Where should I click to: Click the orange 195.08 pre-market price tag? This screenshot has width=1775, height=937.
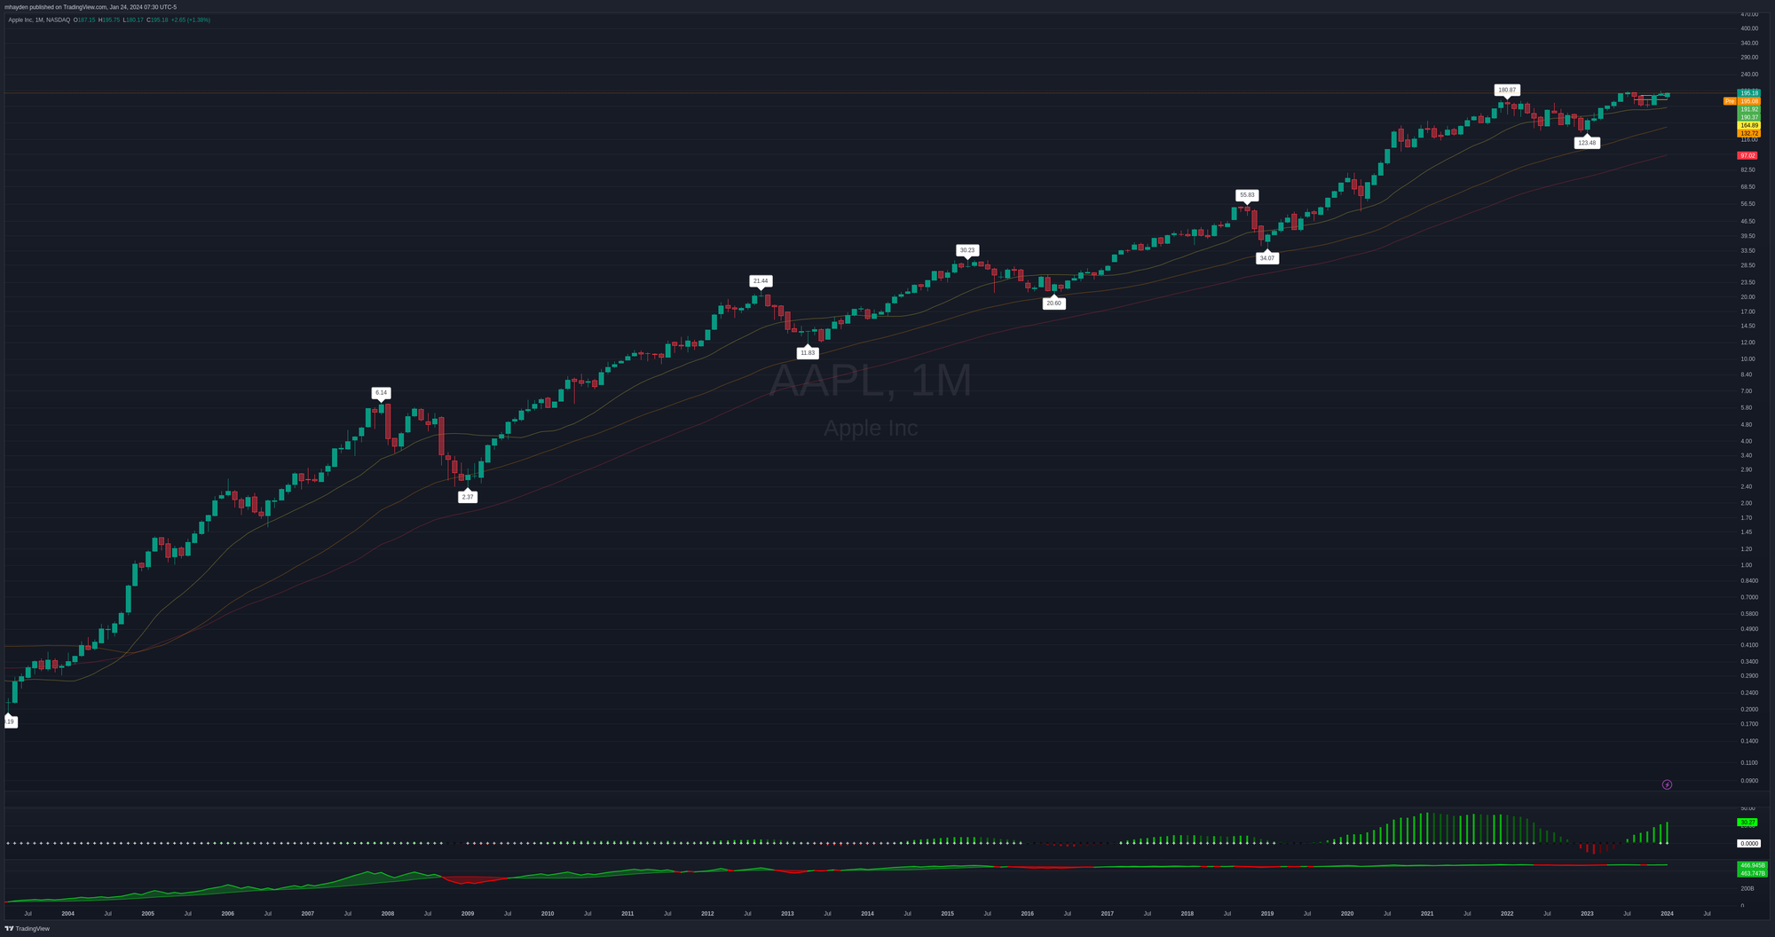(x=1748, y=101)
